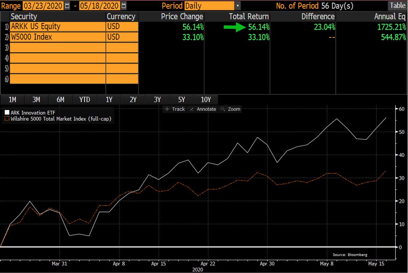Viewport: 408px width, 273px height.
Task: Click the empty currency field in row 3
Action: tap(122, 47)
